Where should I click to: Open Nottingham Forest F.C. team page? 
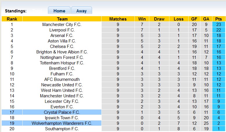click(x=62, y=57)
